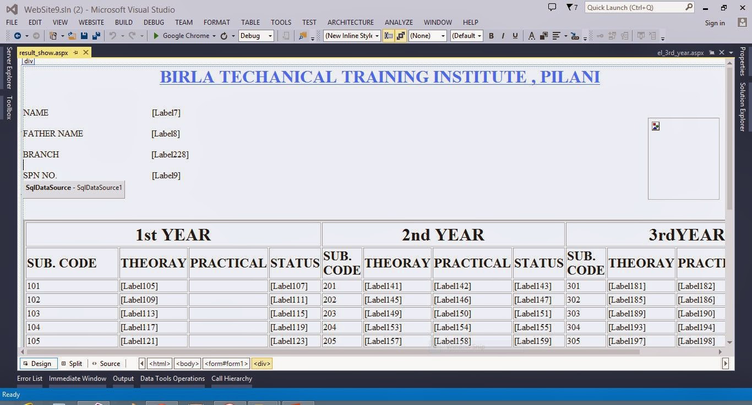Open the Toolbox side tab

click(x=9, y=107)
